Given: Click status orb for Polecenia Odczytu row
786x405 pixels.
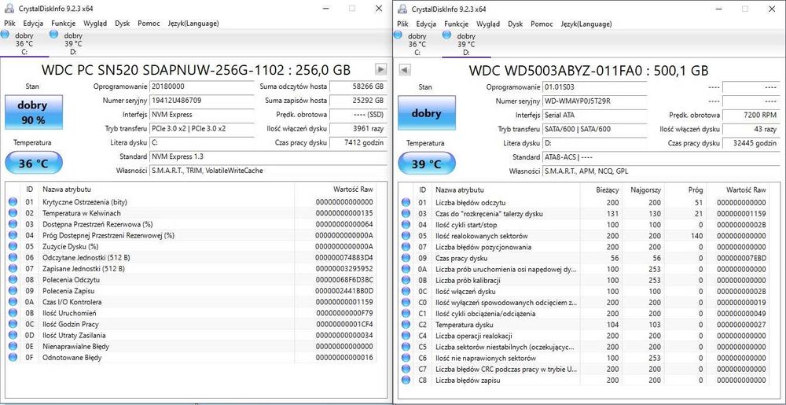Looking at the screenshot, I should click(13, 280).
